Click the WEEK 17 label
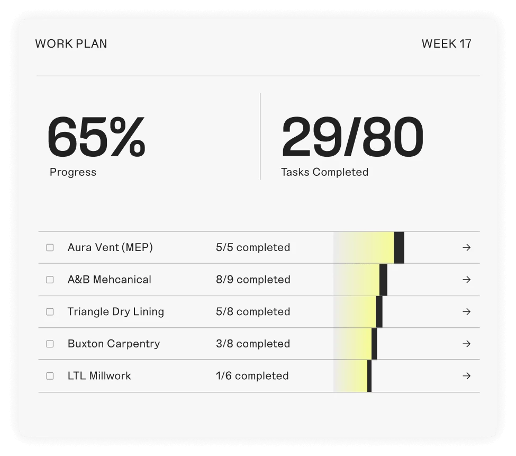Viewport: 516px width, 456px height. 446,44
